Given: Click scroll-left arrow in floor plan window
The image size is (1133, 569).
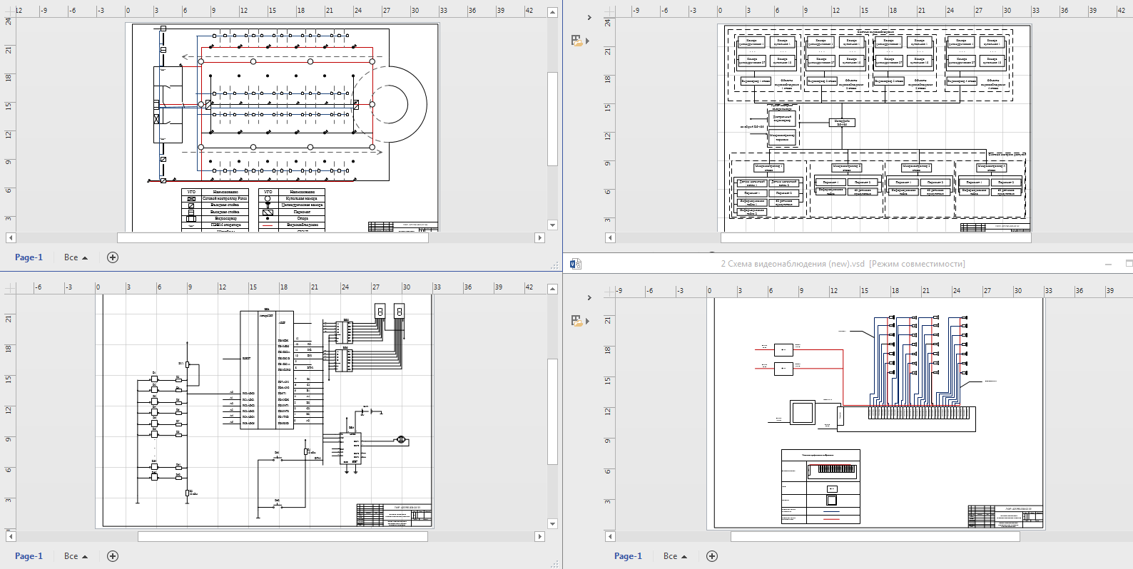Looking at the screenshot, I should [10, 238].
